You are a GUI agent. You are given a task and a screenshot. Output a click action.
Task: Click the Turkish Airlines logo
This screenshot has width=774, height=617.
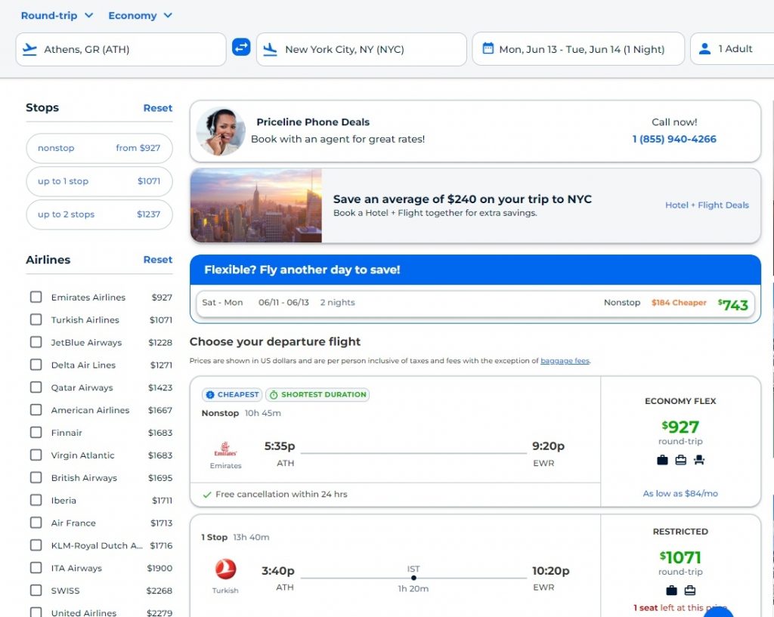(225, 569)
